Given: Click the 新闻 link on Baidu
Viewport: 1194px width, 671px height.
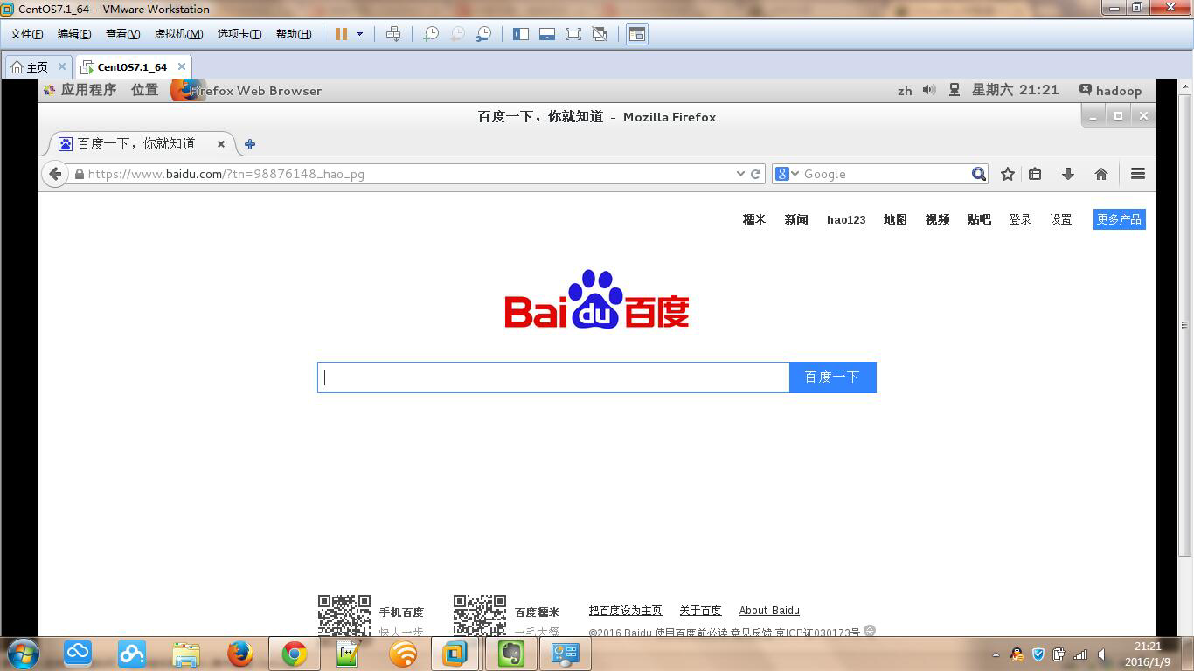Looking at the screenshot, I should pos(796,219).
